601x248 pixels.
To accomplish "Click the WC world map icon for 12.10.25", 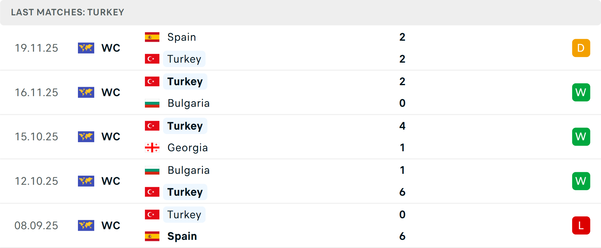I will coord(86,181).
